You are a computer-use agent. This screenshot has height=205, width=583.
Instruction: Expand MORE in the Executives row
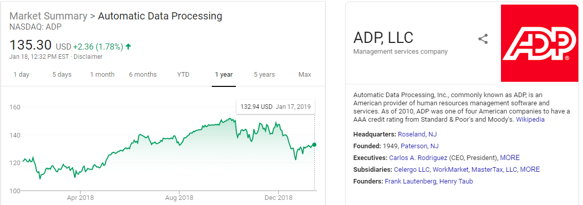point(510,158)
